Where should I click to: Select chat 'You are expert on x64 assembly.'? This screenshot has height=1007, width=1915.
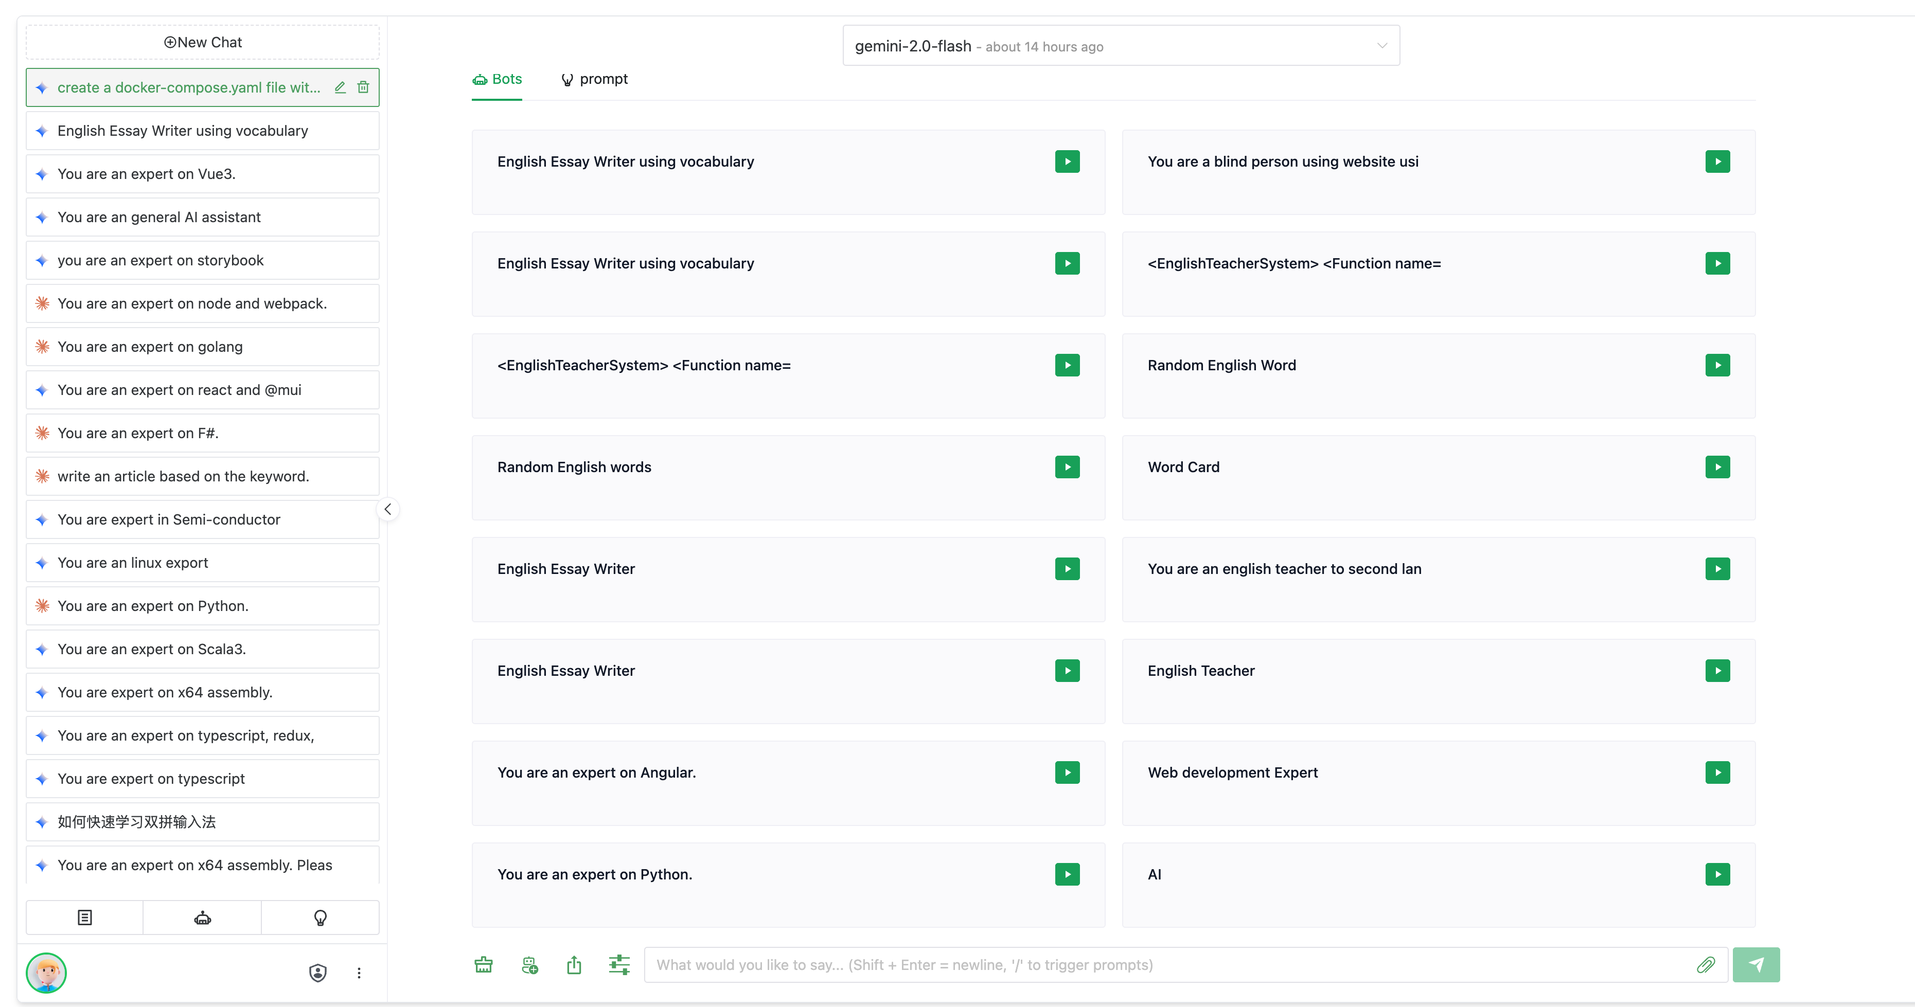click(203, 692)
